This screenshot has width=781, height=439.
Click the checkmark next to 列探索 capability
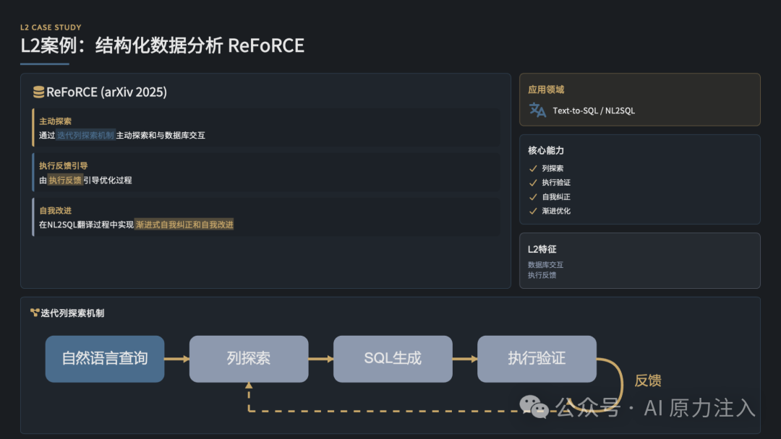click(x=533, y=168)
